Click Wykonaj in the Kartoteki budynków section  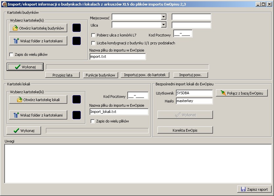coord(25,67)
